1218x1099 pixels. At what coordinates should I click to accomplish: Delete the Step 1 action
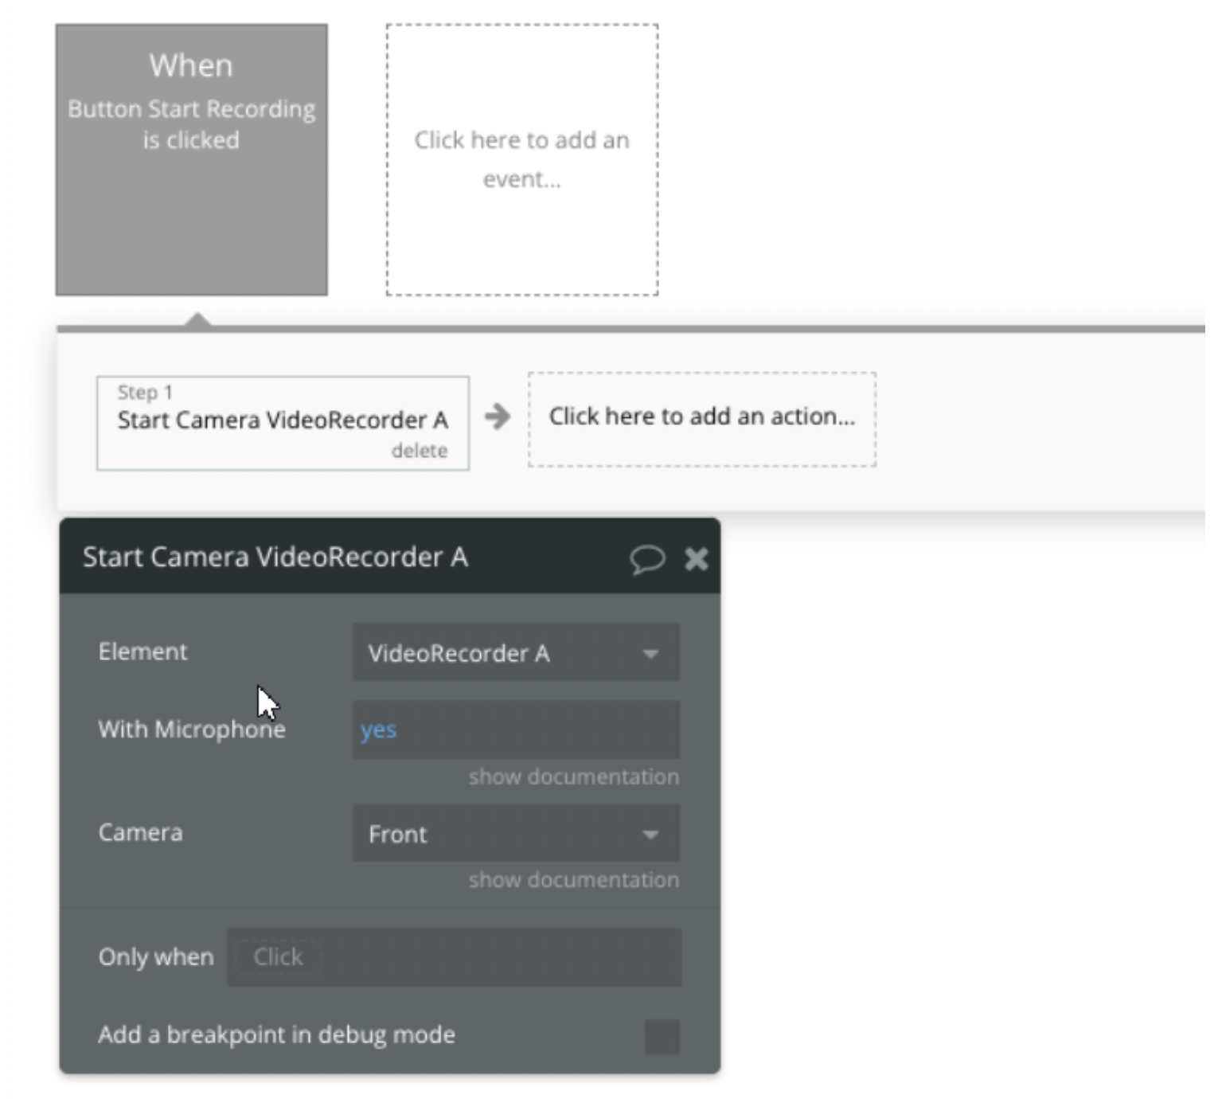pos(420,451)
